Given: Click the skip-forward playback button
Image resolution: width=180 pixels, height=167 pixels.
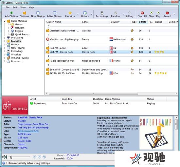Looking at the screenshot, I should (40, 157).
